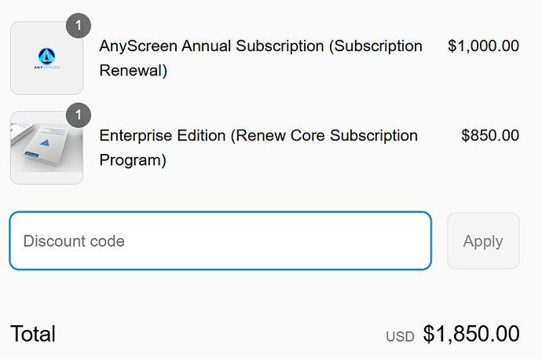The image size is (542, 359).
Task: Click the $1,850.00 total amount
Action: pyautogui.click(x=471, y=334)
